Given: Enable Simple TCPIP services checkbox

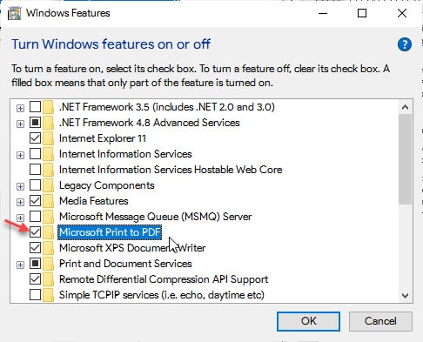Looking at the screenshot, I should click(35, 295).
